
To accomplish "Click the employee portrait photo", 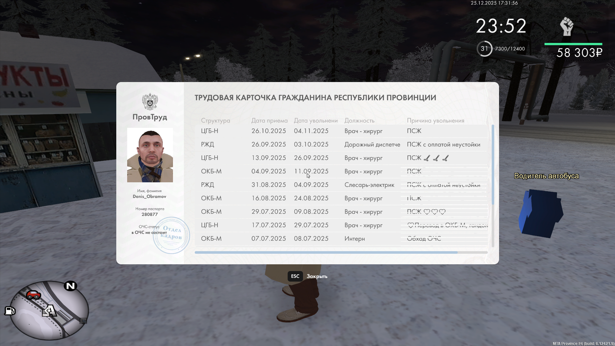I will click(x=150, y=155).
